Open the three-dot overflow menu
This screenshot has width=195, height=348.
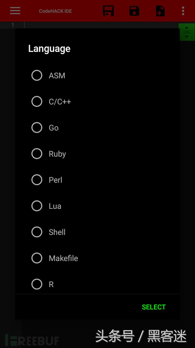[183, 11]
